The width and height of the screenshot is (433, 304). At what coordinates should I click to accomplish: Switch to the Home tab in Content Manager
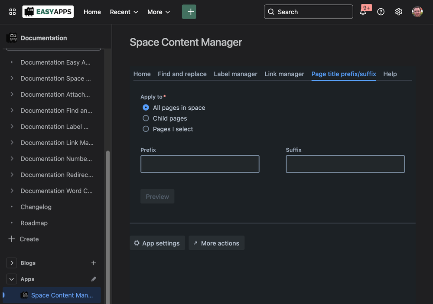point(142,74)
